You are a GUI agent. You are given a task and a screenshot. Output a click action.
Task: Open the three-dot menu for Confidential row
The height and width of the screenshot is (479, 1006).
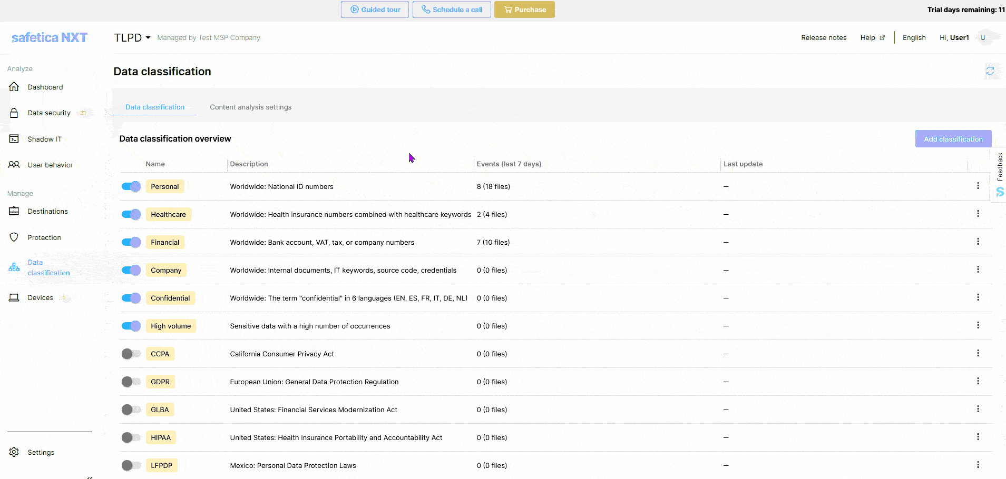978,297
